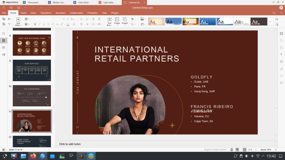Open the Change Case dropdown
Screen dimensions: 285x160
73,19
